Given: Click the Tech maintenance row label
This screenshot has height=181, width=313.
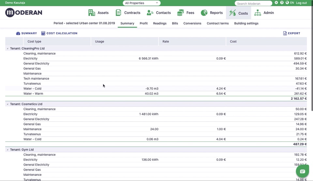Looking at the screenshot, I should click(x=36, y=78).
